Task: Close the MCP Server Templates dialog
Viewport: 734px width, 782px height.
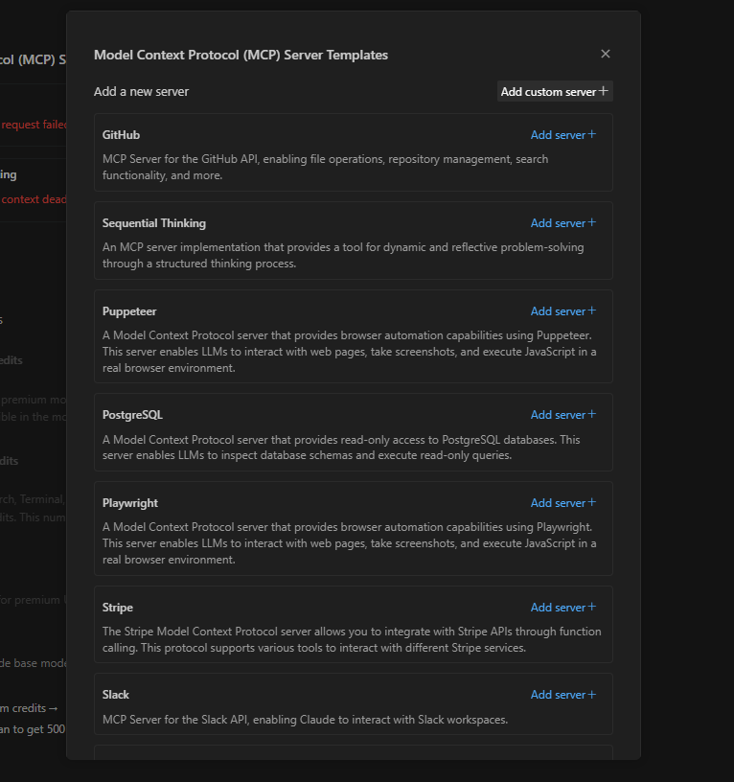Action: pos(606,54)
